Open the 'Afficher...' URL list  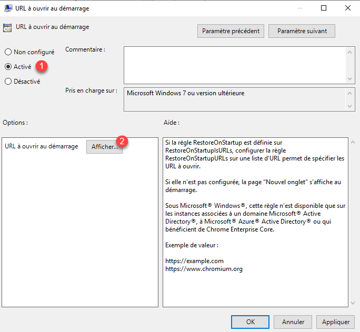point(105,147)
